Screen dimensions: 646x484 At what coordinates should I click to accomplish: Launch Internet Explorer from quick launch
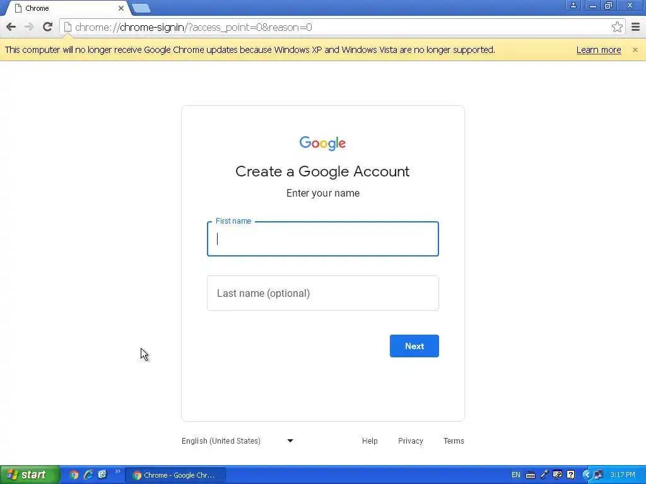[88, 475]
